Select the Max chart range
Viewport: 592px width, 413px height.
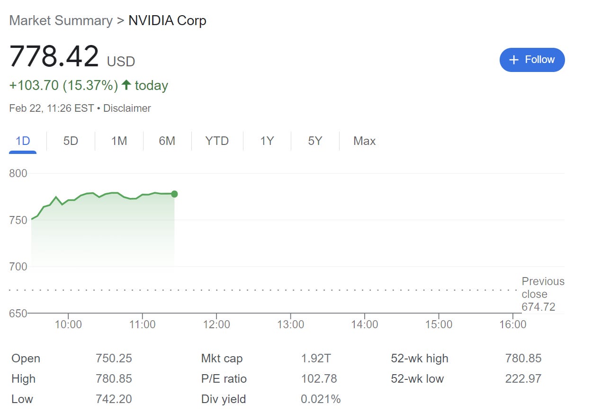point(364,141)
